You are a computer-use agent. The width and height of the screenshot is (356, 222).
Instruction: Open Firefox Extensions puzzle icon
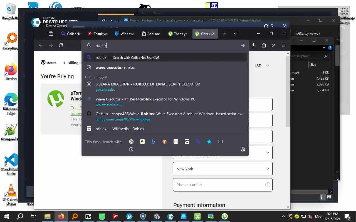click(x=264, y=45)
